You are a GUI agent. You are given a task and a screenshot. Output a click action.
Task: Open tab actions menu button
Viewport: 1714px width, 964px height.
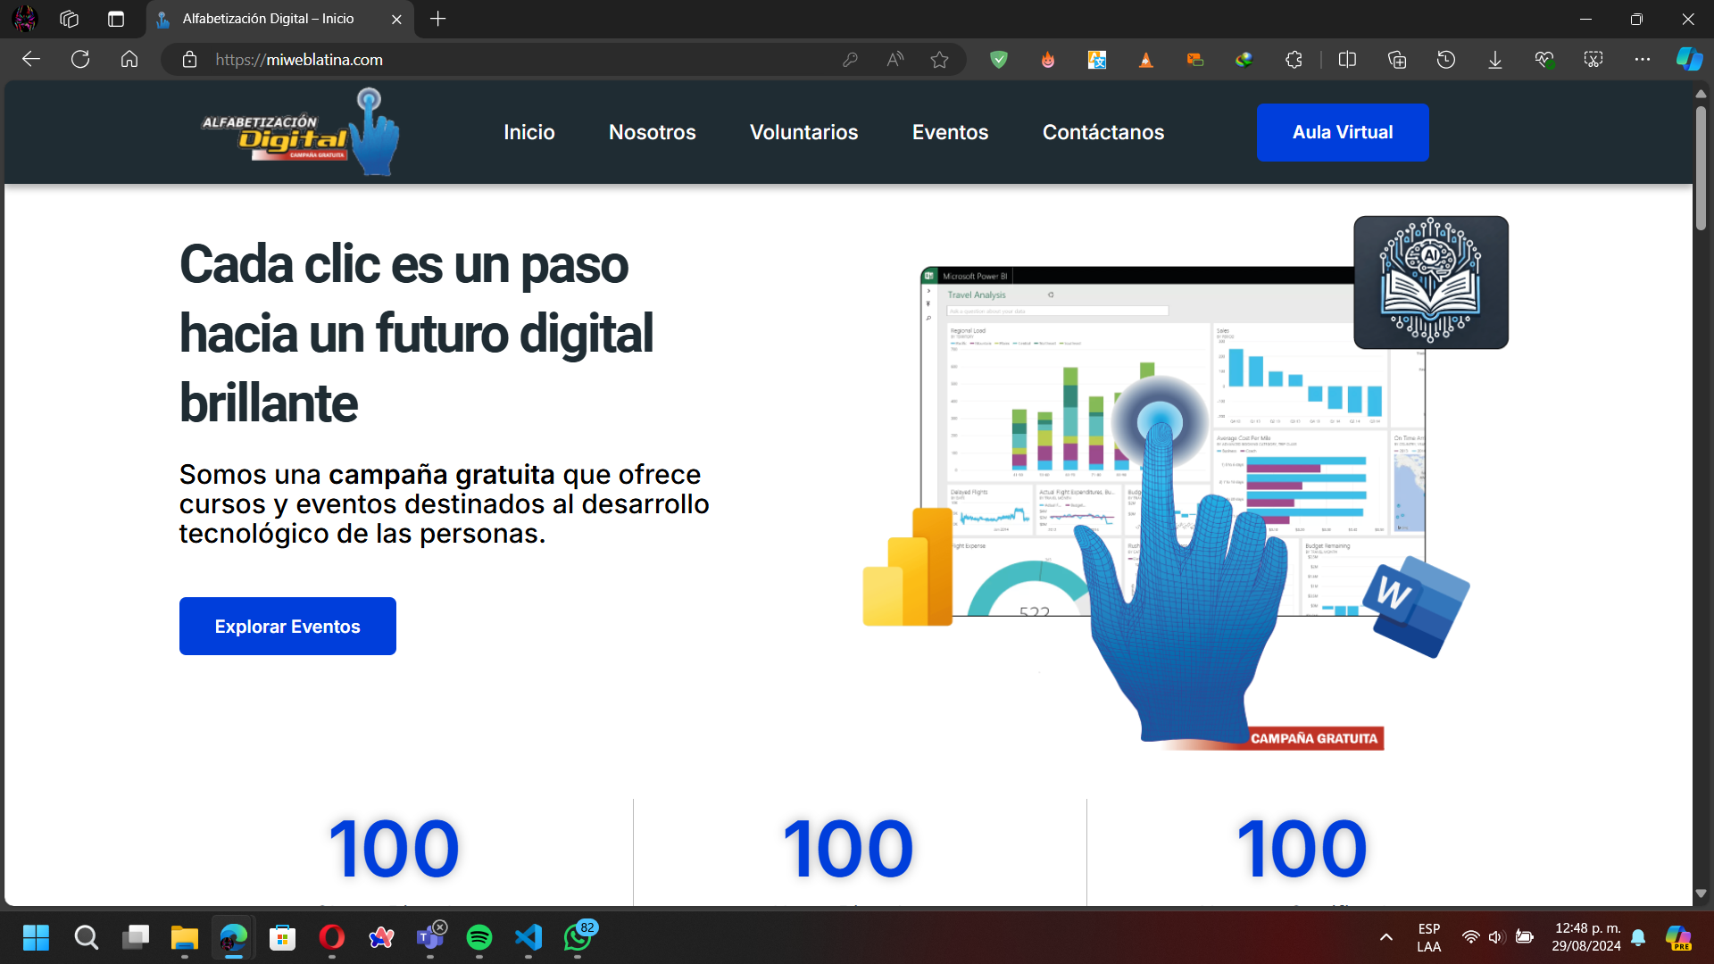coord(116,19)
